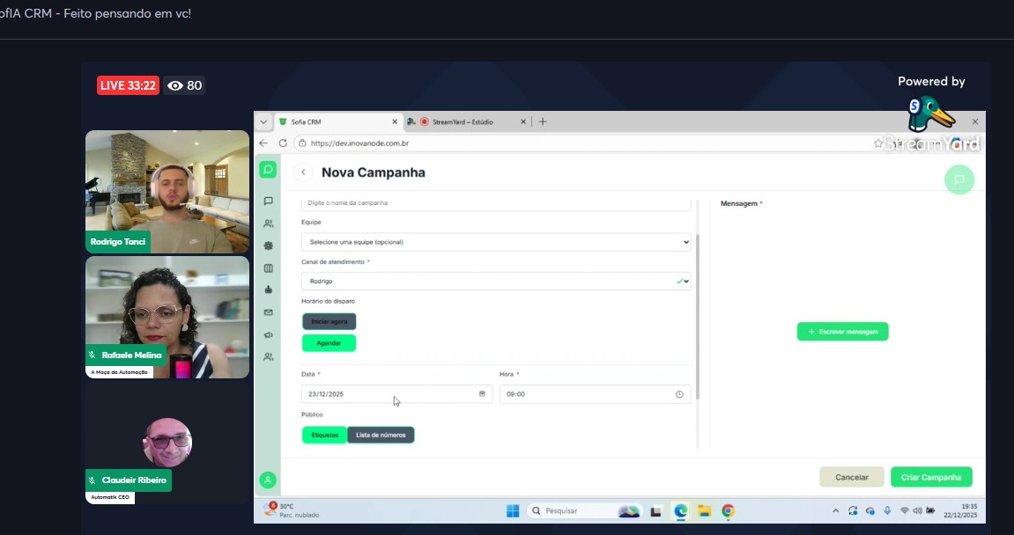The height and width of the screenshot is (535, 1014).
Task: Open the chat conversations icon in sidebar
Action: pyautogui.click(x=268, y=201)
